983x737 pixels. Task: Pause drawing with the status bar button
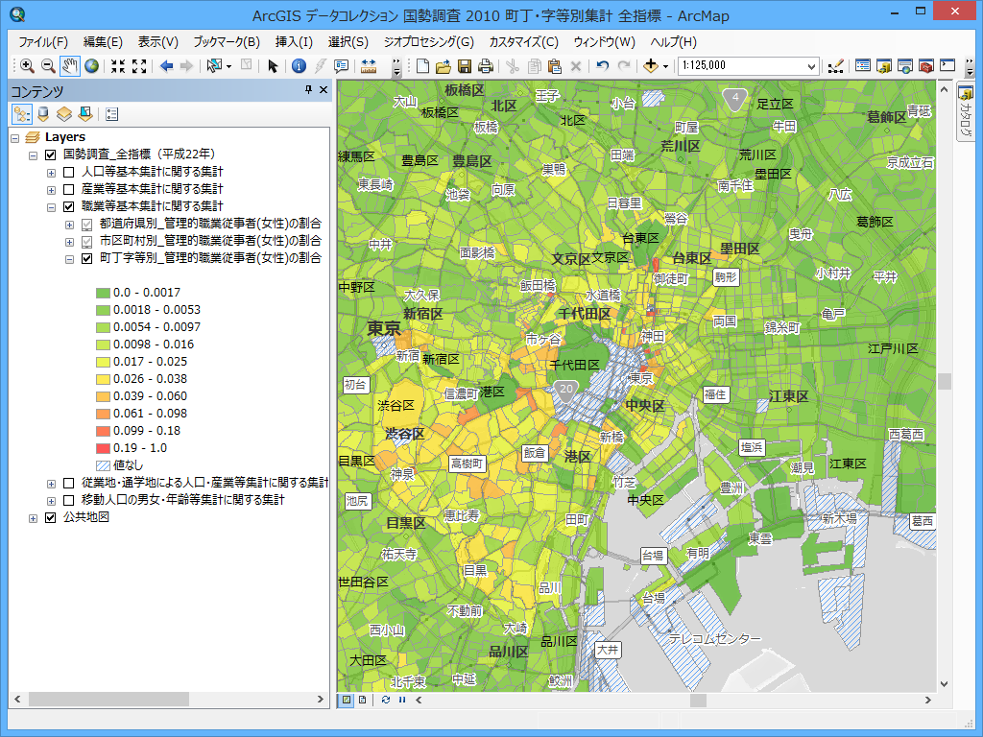click(401, 700)
